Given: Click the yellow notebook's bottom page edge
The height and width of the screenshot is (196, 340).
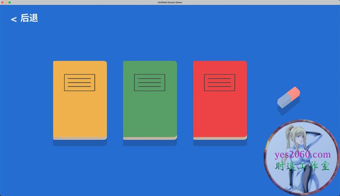Looking at the screenshot, I should tap(80, 138).
